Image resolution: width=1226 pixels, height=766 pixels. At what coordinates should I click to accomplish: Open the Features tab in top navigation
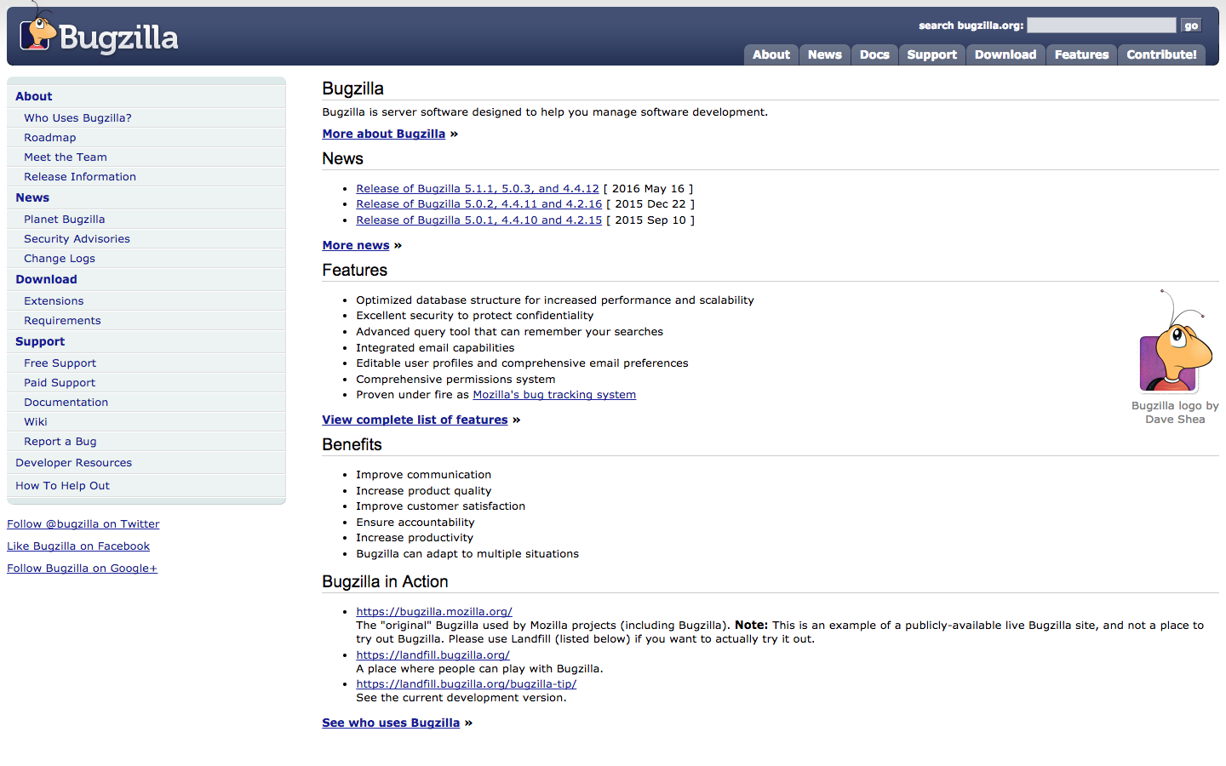click(1082, 54)
